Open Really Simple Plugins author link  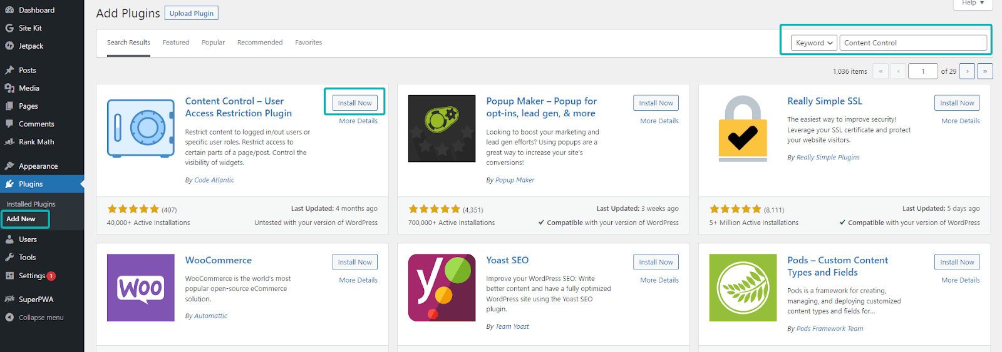[x=828, y=158]
